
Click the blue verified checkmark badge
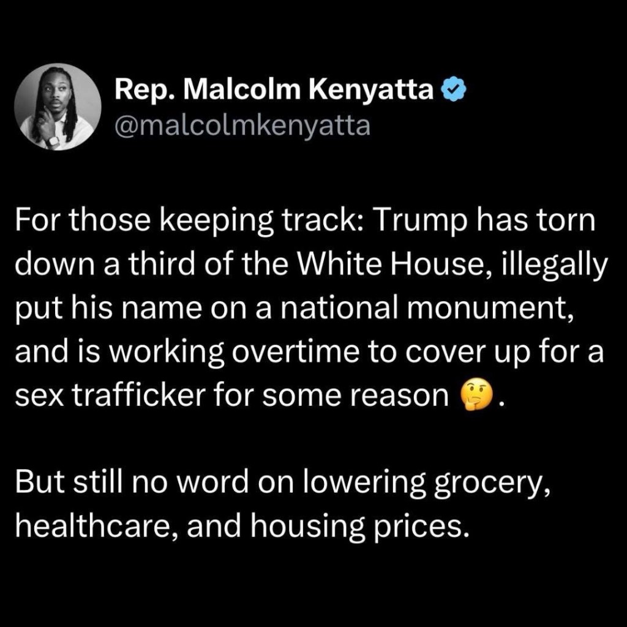[454, 91]
